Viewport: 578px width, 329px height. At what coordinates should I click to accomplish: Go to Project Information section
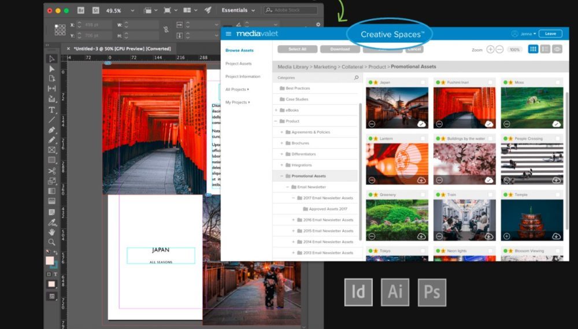pyautogui.click(x=243, y=76)
